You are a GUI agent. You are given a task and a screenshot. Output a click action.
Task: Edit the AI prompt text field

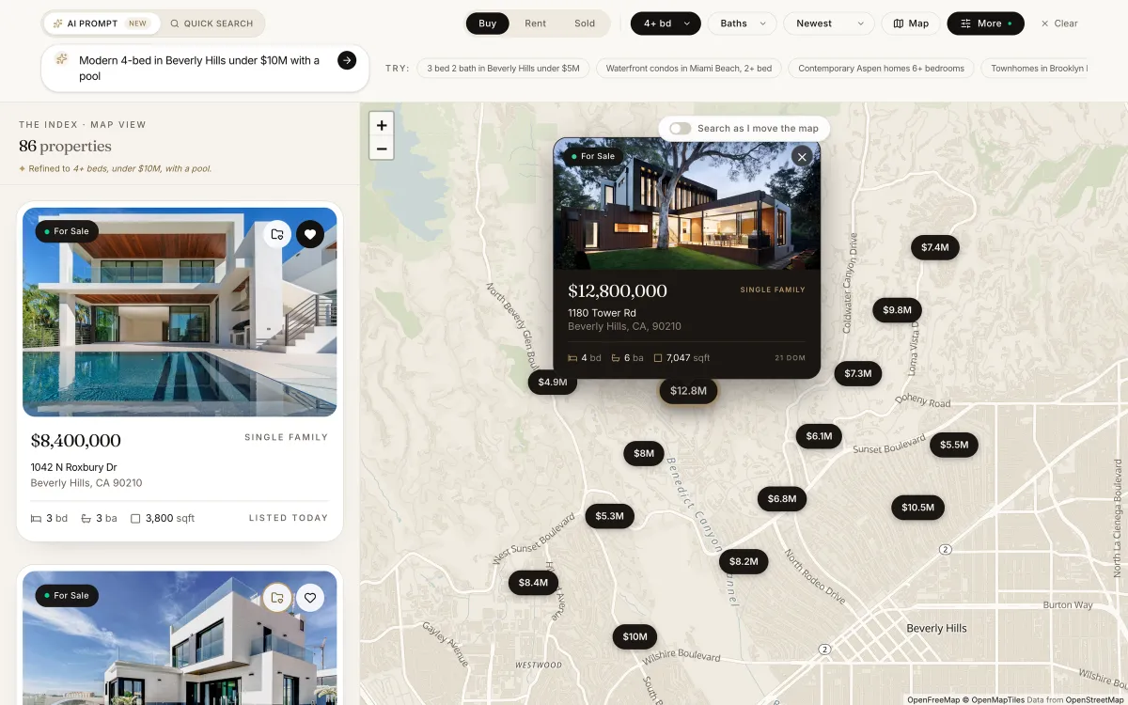[x=199, y=68]
